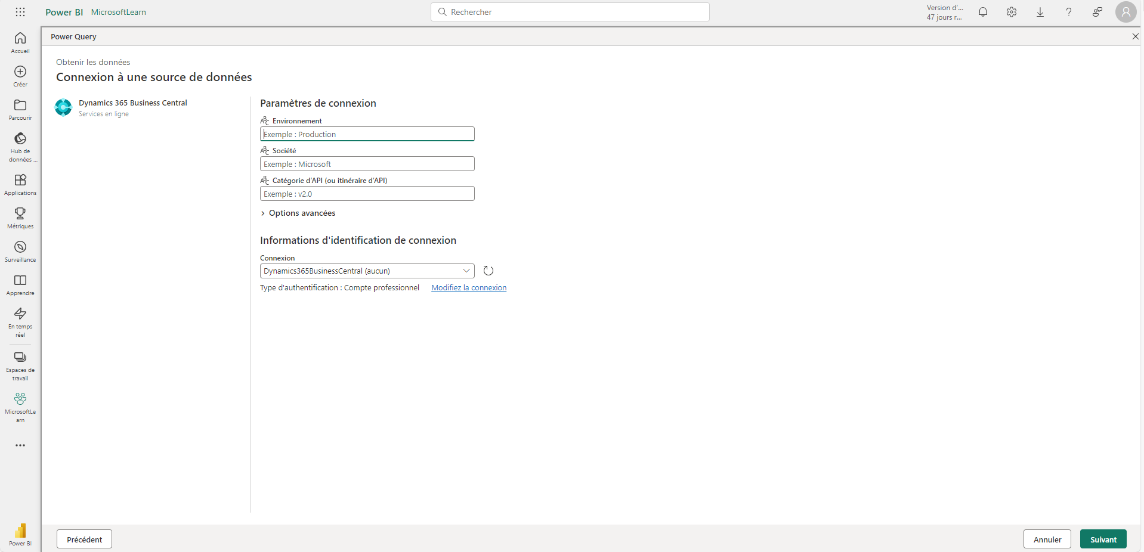The height and width of the screenshot is (552, 1144).
Task: Click the Obtenir les données breadcrumb text
Action: tap(93, 62)
